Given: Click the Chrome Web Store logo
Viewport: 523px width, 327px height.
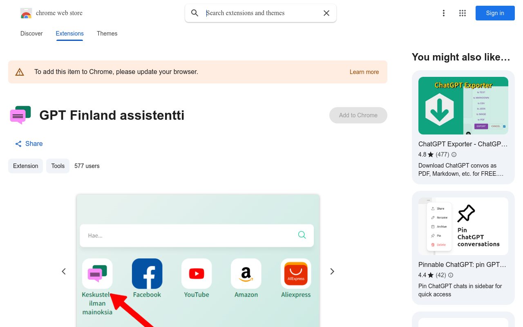Looking at the screenshot, I should tap(26, 13).
